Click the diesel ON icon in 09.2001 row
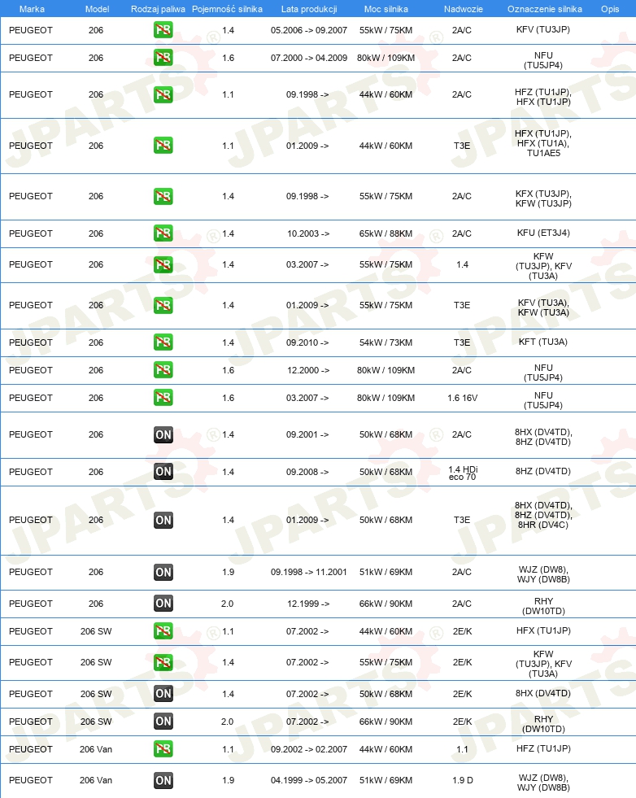 (x=163, y=434)
